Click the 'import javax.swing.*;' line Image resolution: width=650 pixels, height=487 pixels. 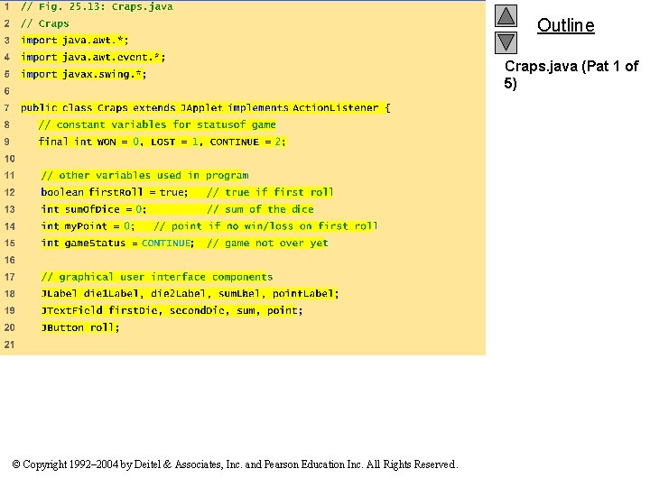coord(83,74)
